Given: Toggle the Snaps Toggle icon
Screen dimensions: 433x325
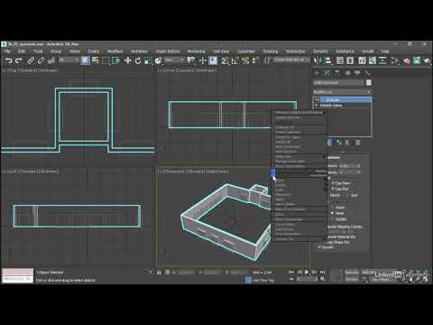Looking at the screenshot, I should (x=225, y=60).
